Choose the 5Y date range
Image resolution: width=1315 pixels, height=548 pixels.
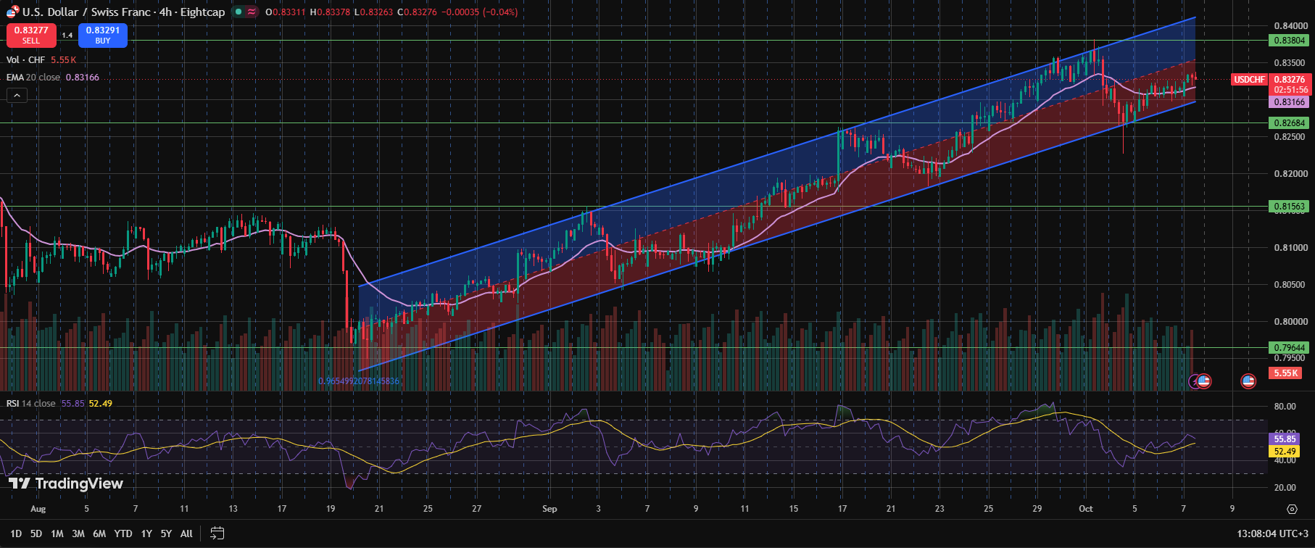(166, 534)
